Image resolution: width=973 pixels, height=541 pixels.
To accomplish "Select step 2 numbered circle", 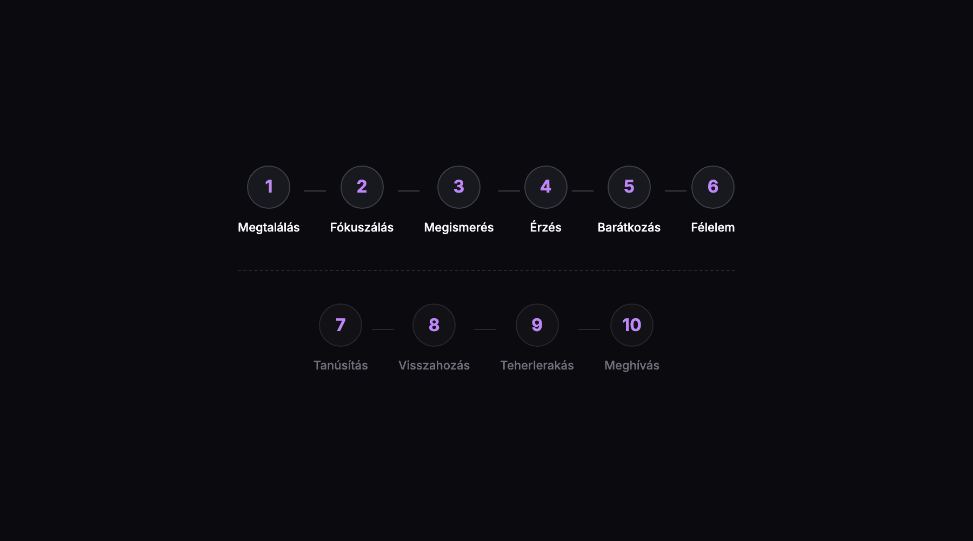I will (x=362, y=187).
